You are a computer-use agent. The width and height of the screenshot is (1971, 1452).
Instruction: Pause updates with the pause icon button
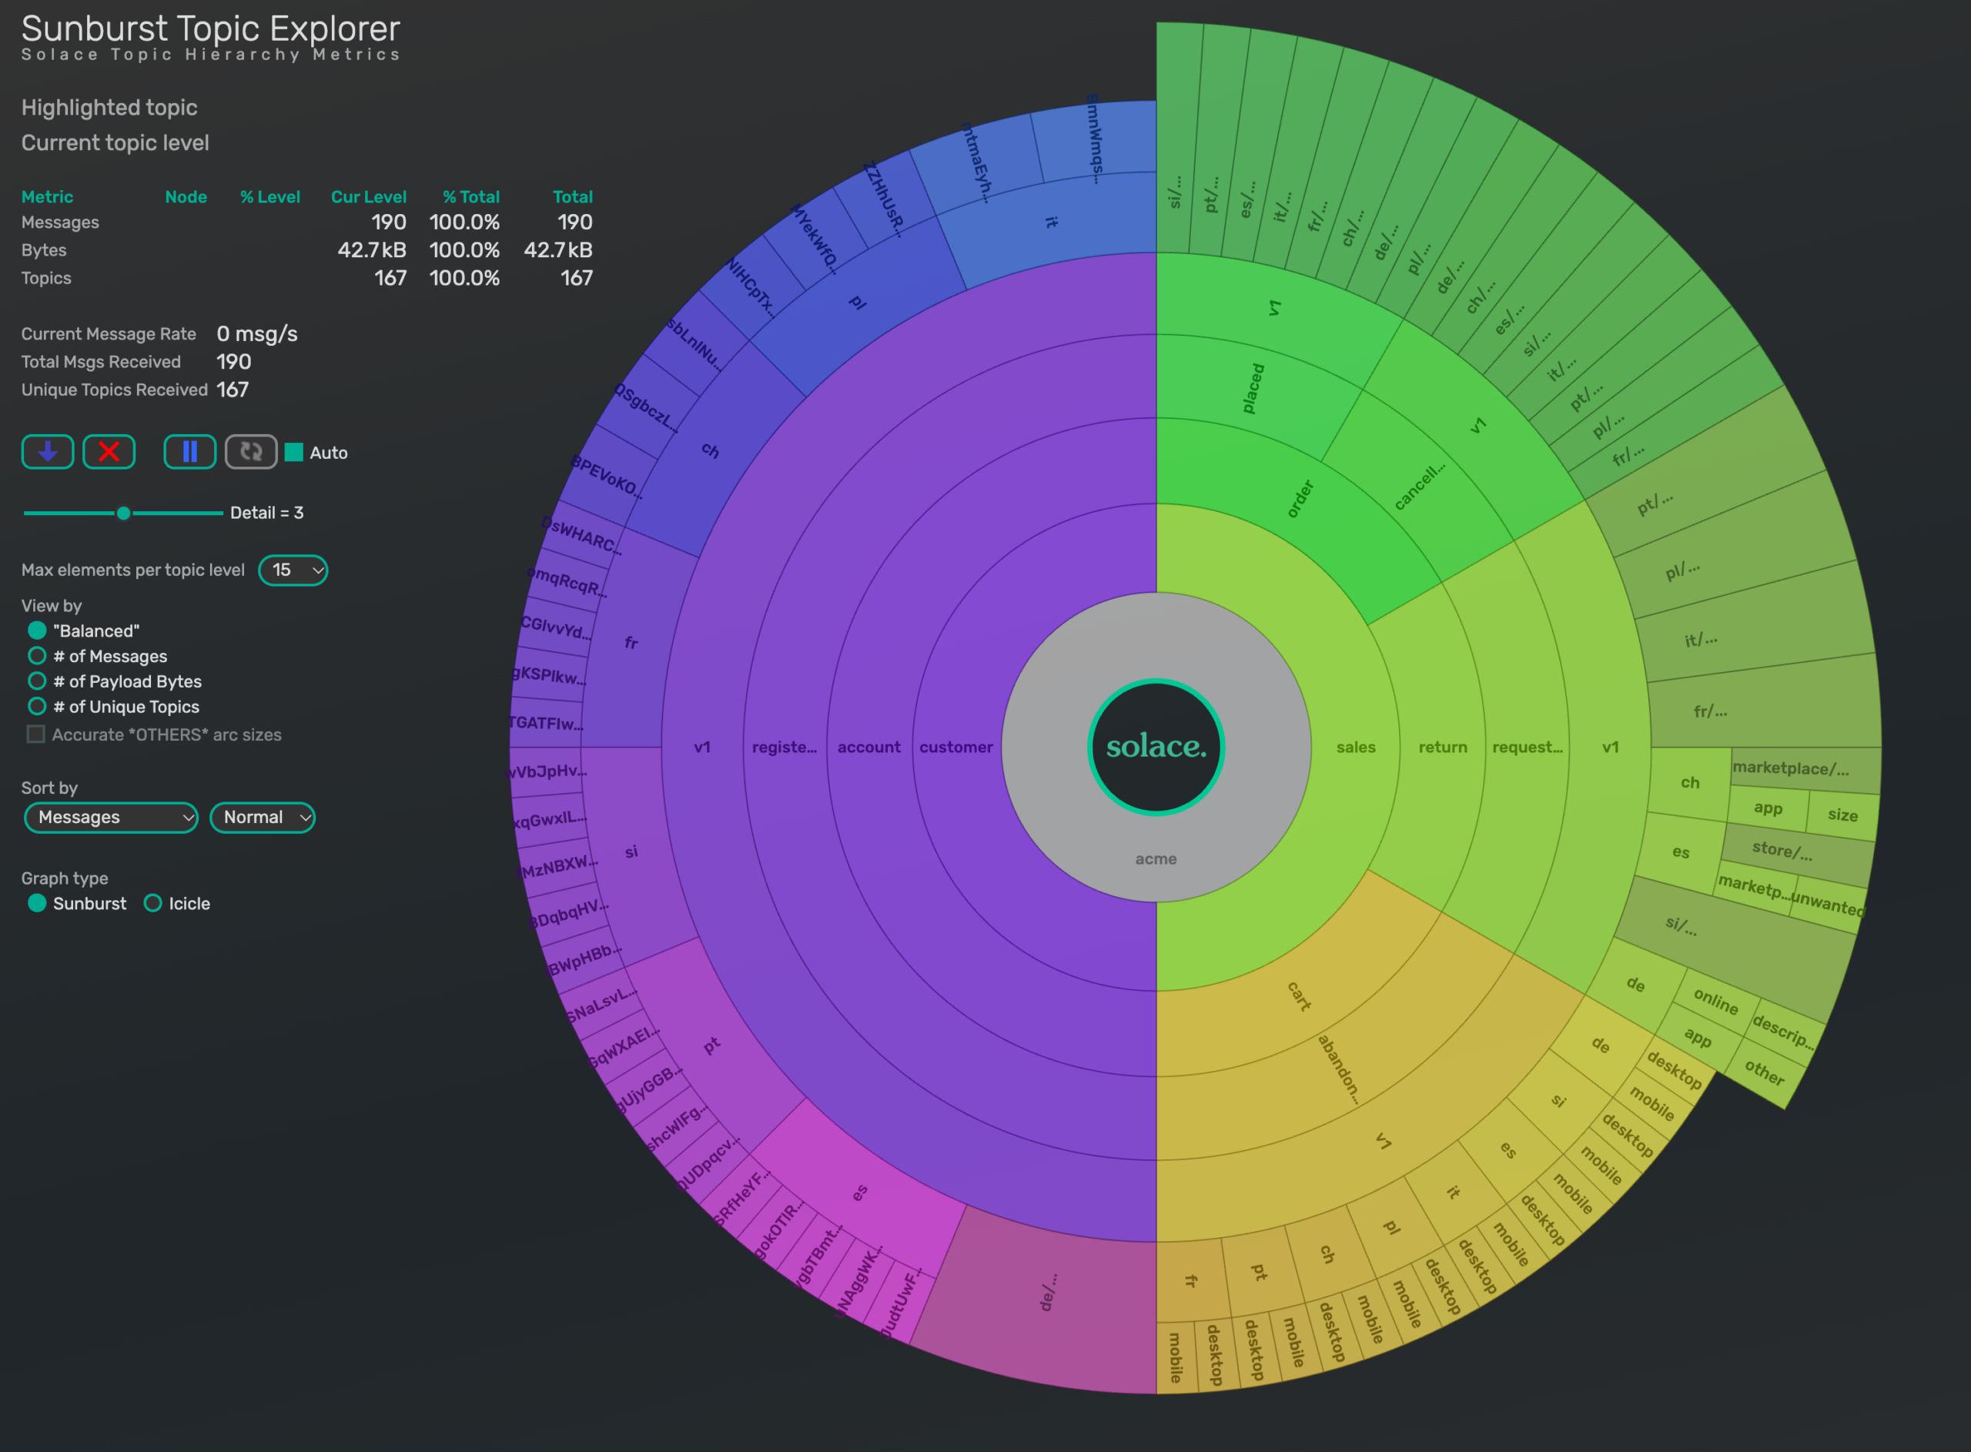190,452
